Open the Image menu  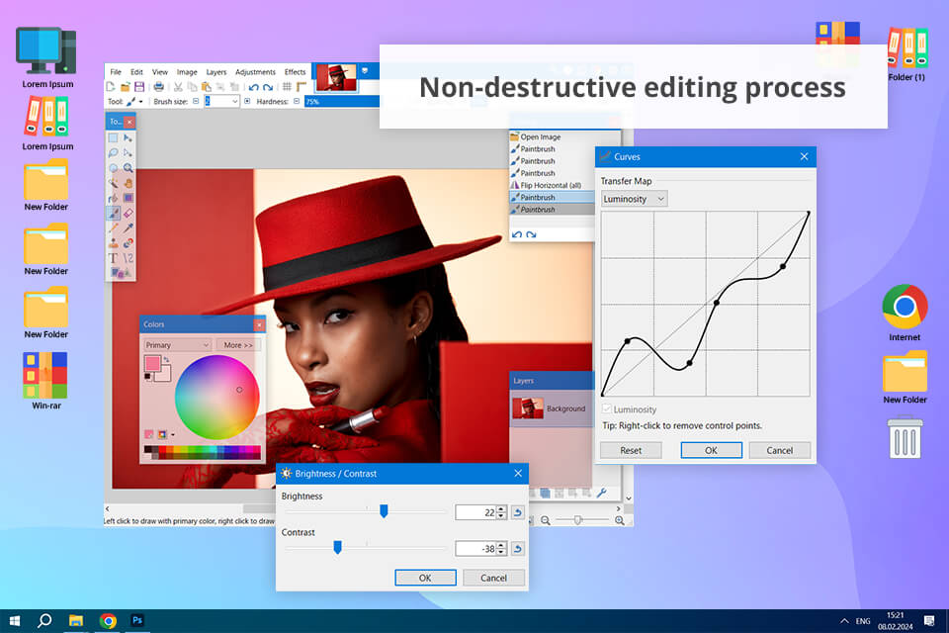point(187,72)
